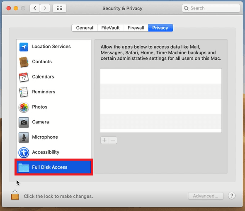Remove an app with the minus button
Viewport: 245px width, 211px height.
[113, 140]
